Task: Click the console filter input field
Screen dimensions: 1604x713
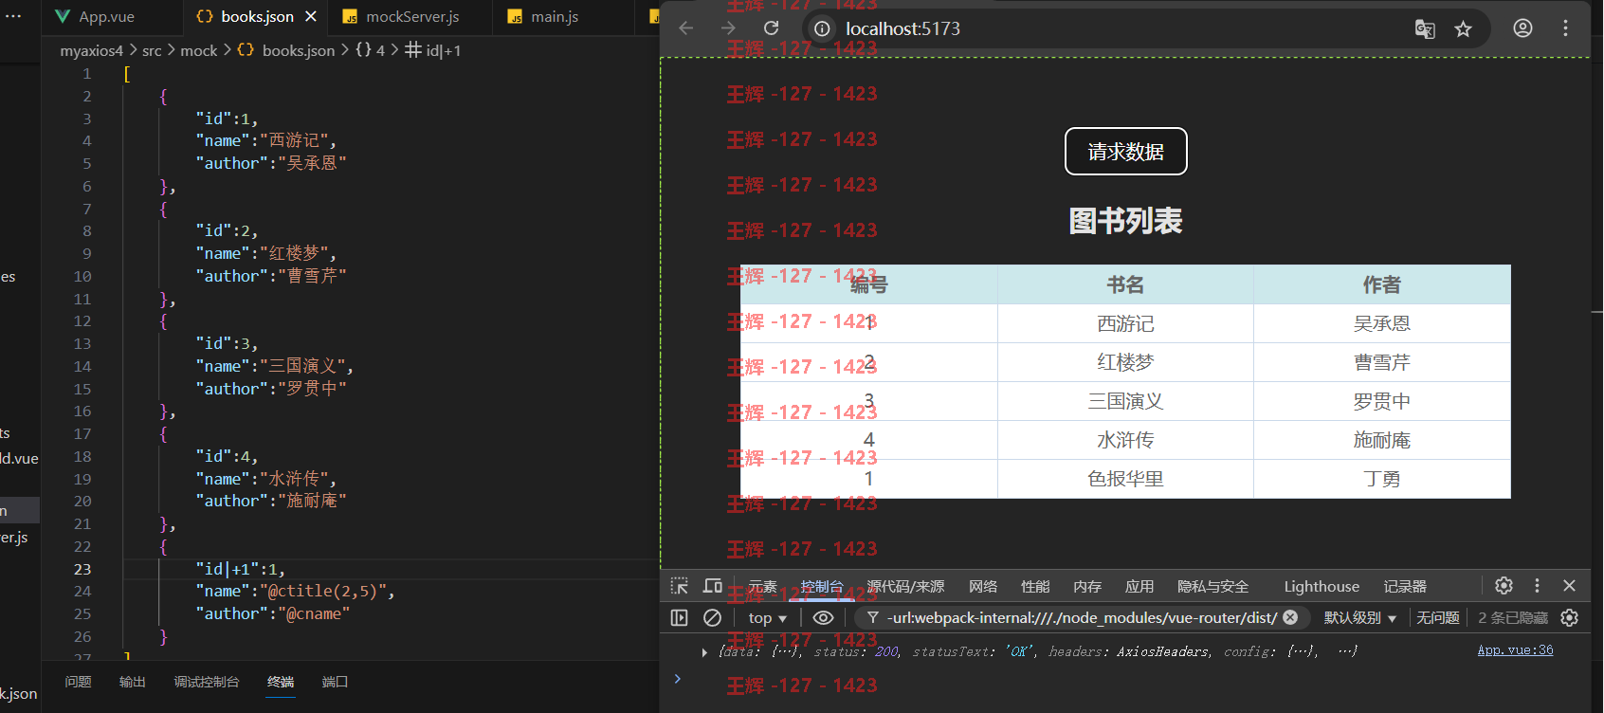Action: click(x=1082, y=618)
